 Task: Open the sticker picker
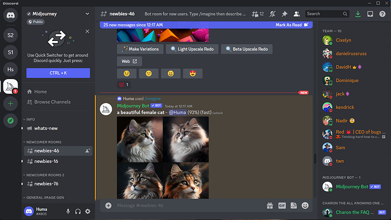click(294, 205)
